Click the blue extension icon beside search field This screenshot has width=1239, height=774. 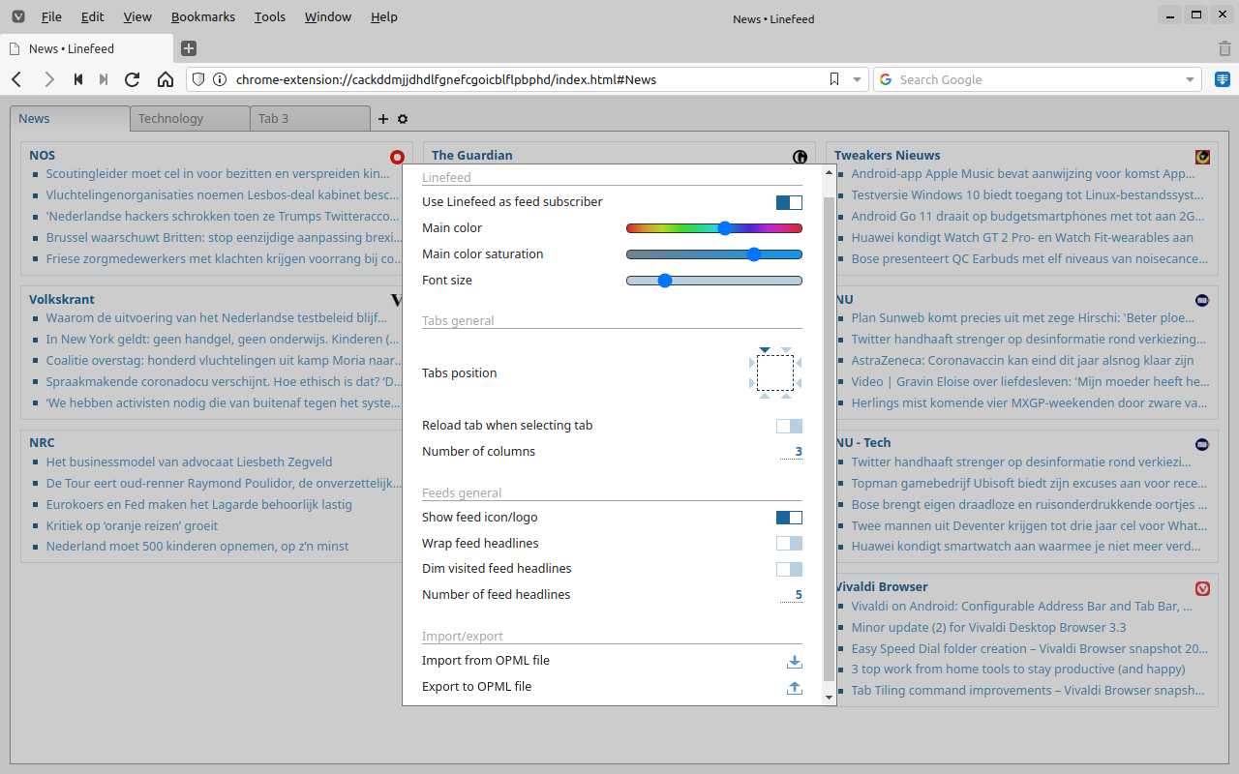pyautogui.click(x=1223, y=79)
